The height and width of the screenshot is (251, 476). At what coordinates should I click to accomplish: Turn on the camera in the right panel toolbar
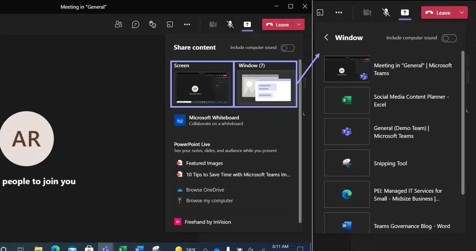(367, 13)
